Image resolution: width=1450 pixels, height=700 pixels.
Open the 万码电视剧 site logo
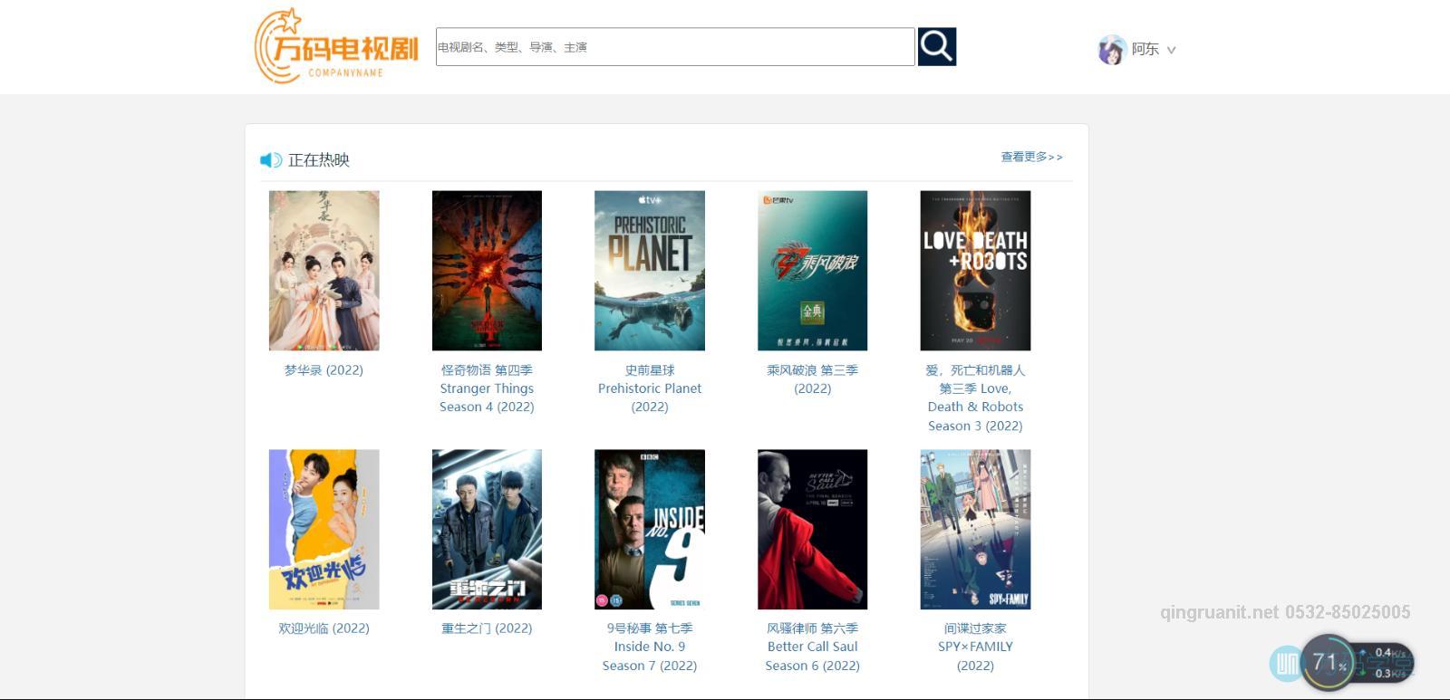337,46
